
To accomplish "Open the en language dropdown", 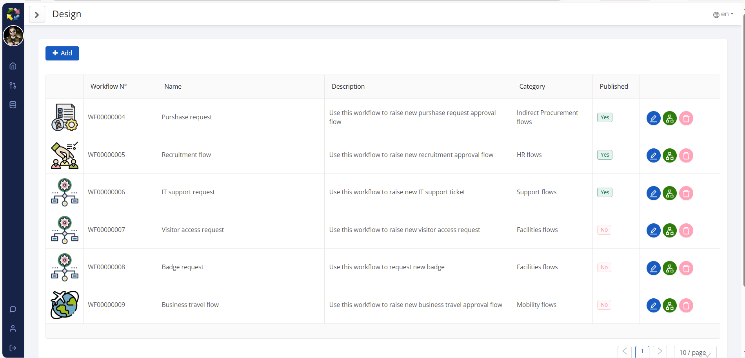I will [x=723, y=15].
